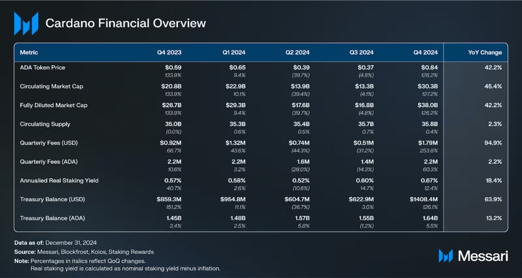Click the Messari logo beside the title
This screenshot has width=522, height=278.
(x=26, y=23)
